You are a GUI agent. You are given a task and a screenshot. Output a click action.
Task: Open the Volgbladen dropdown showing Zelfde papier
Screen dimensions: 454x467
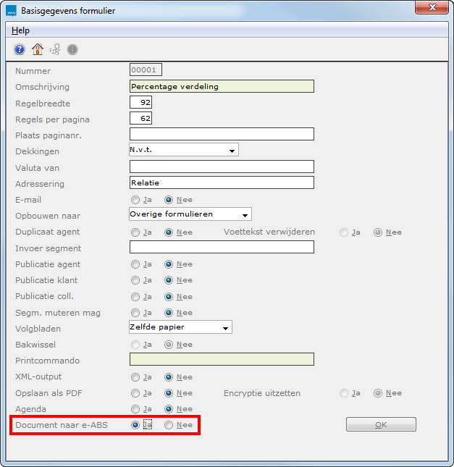click(x=180, y=327)
